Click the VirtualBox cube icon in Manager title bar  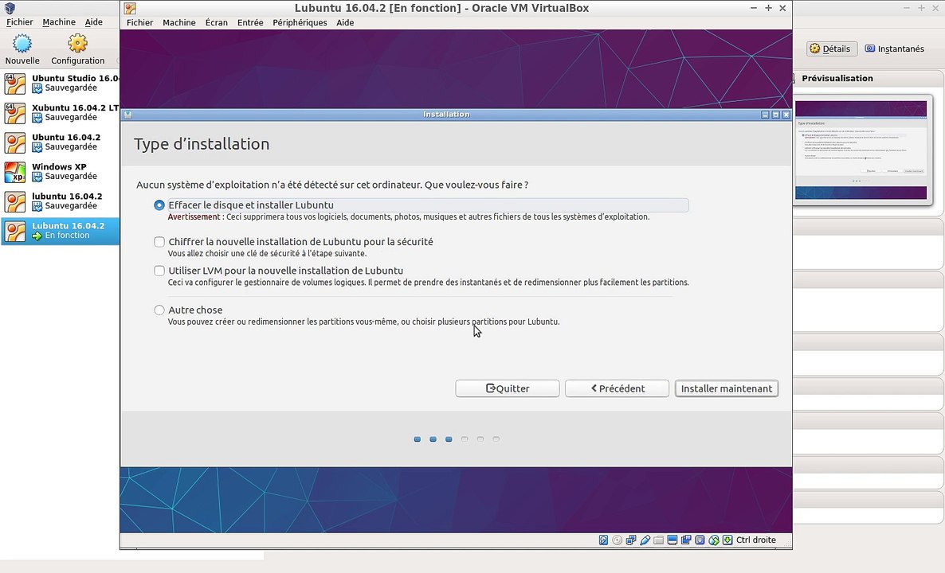10,8
